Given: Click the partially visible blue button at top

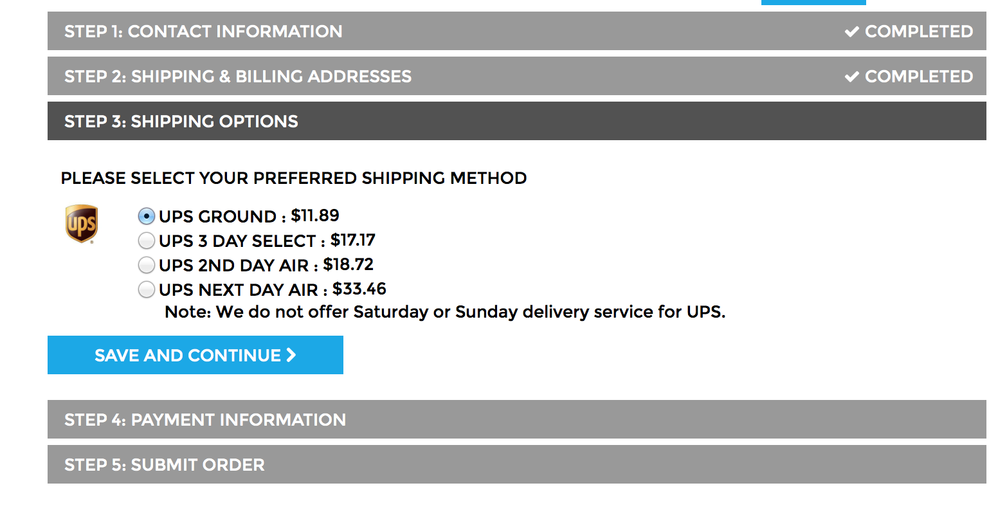Looking at the screenshot, I should (813, 2).
